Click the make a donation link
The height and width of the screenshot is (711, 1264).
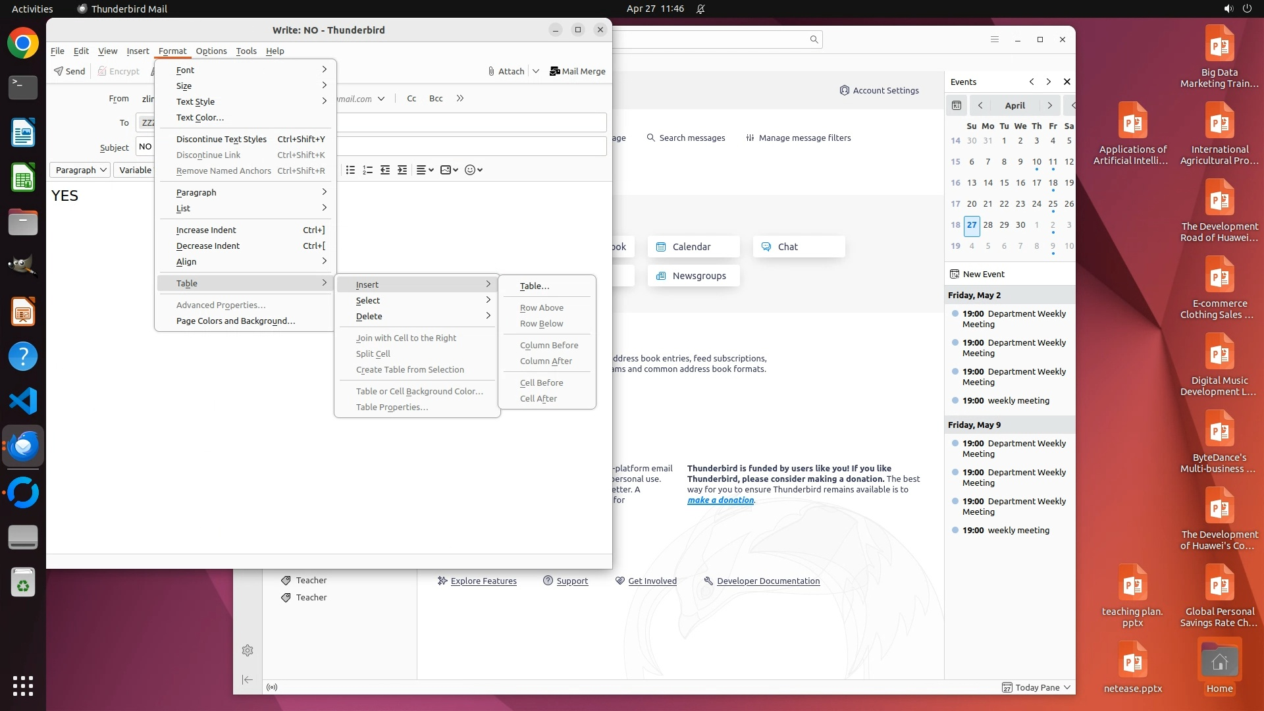[720, 500]
